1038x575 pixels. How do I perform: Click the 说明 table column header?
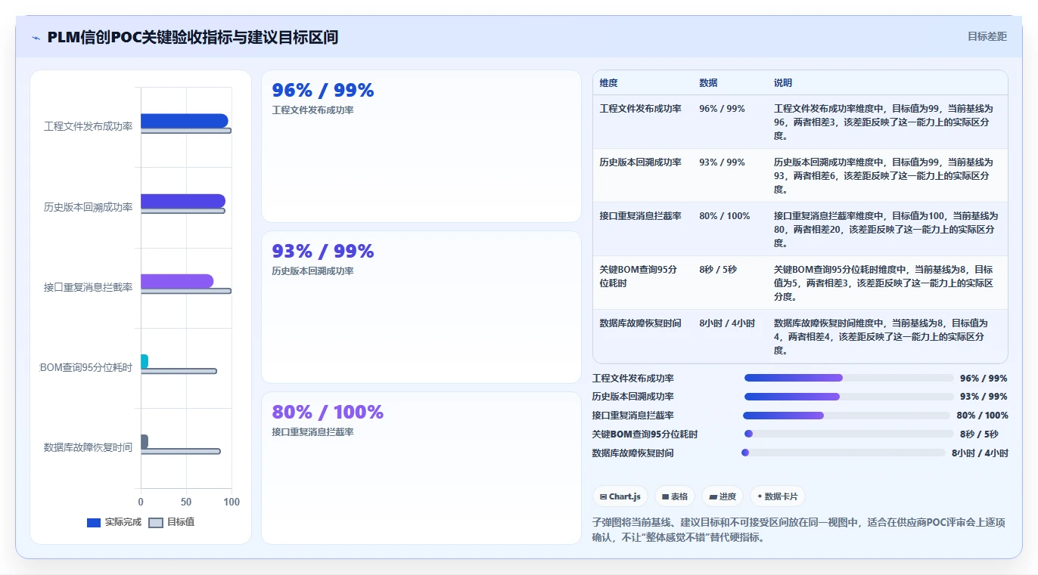783,83
